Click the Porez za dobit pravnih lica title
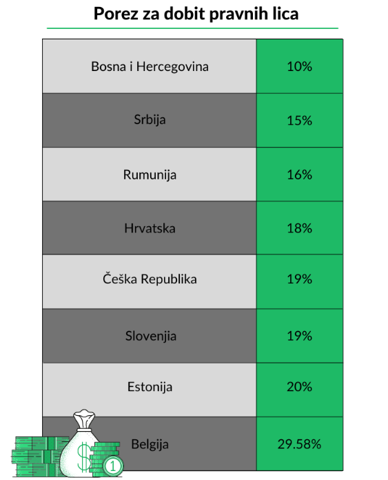Viewport: 388px width, 480px height. click(196, 14)
